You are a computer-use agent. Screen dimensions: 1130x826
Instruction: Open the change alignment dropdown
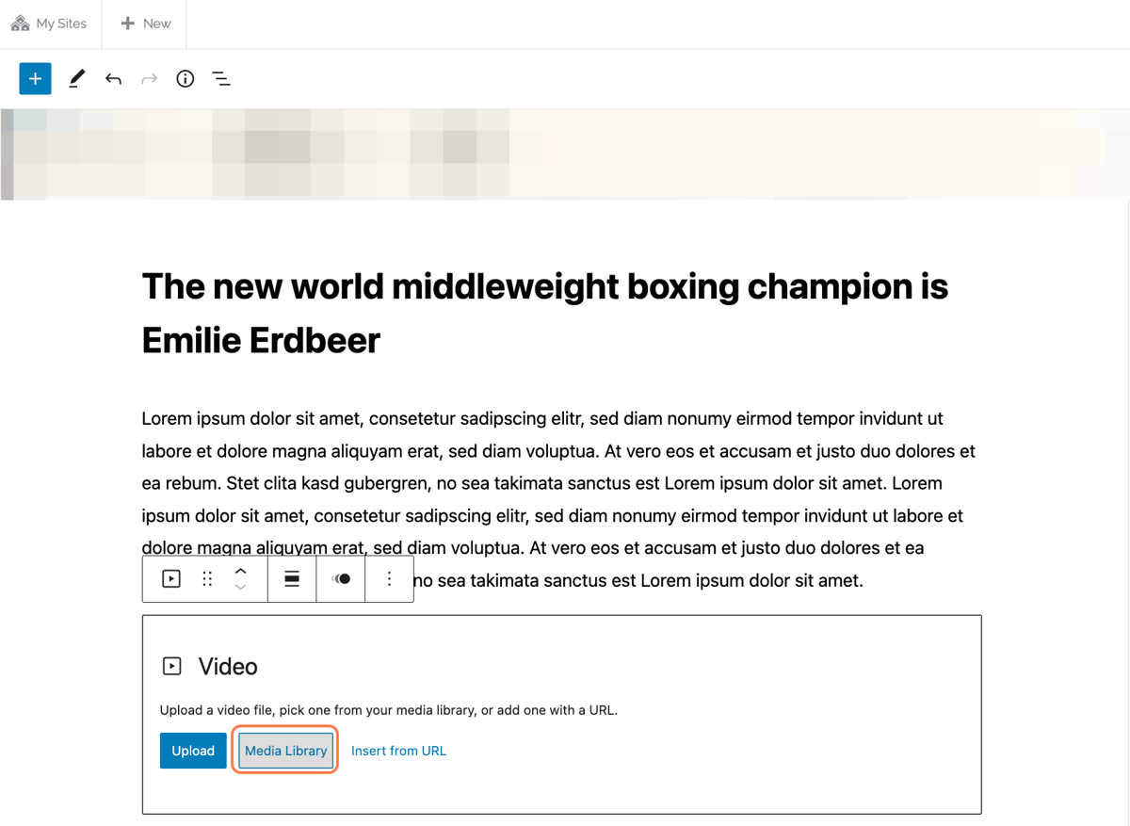click(292, 579)
